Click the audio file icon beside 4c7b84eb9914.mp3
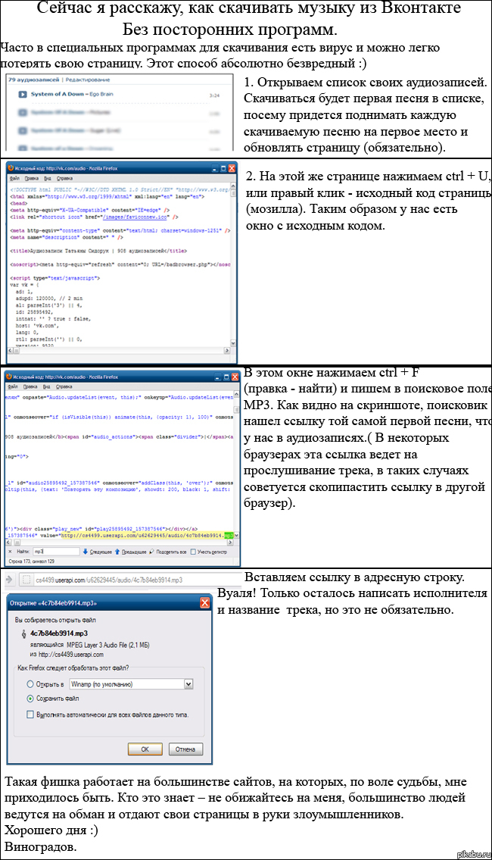 23,633
